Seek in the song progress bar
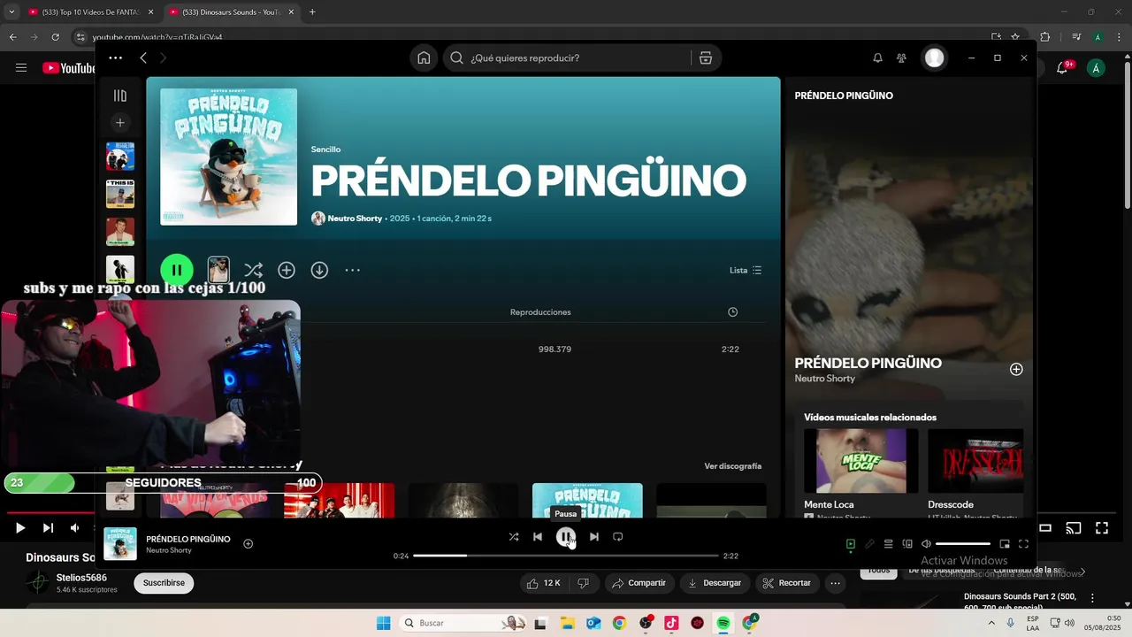 tap(565, 556)
